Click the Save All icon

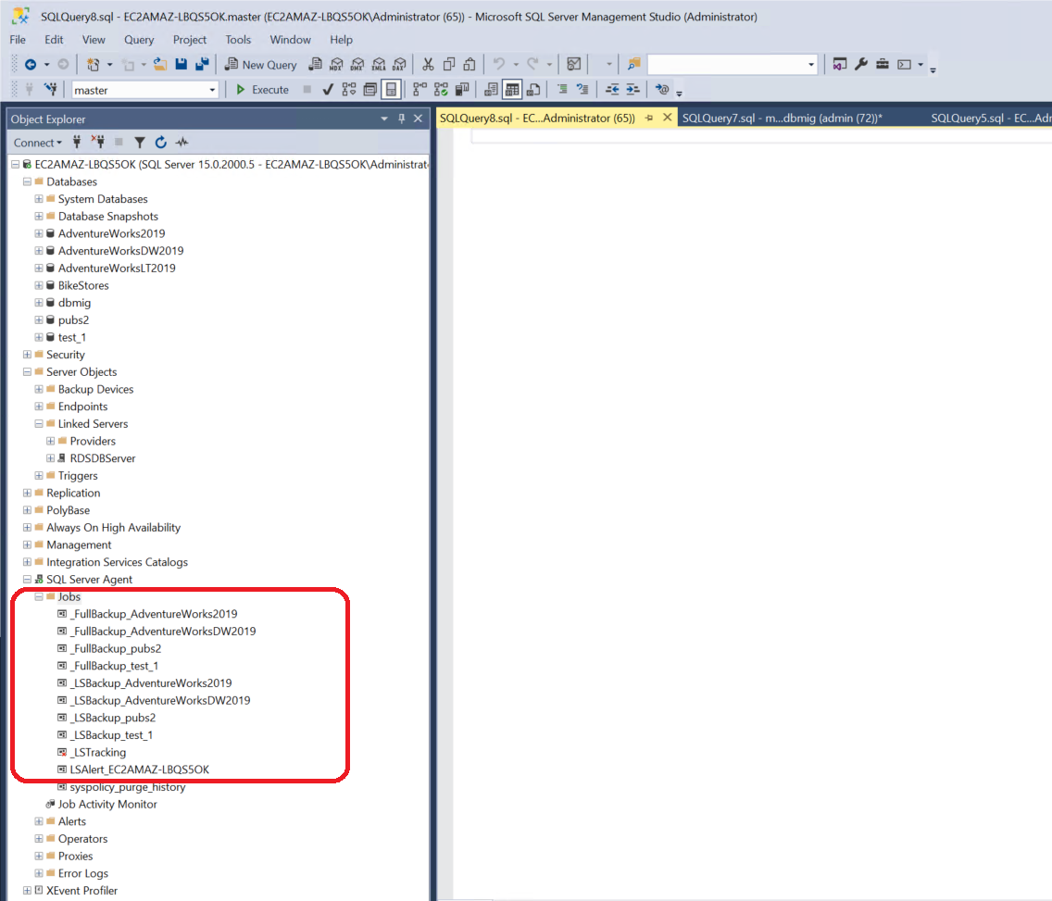[202, 65]
